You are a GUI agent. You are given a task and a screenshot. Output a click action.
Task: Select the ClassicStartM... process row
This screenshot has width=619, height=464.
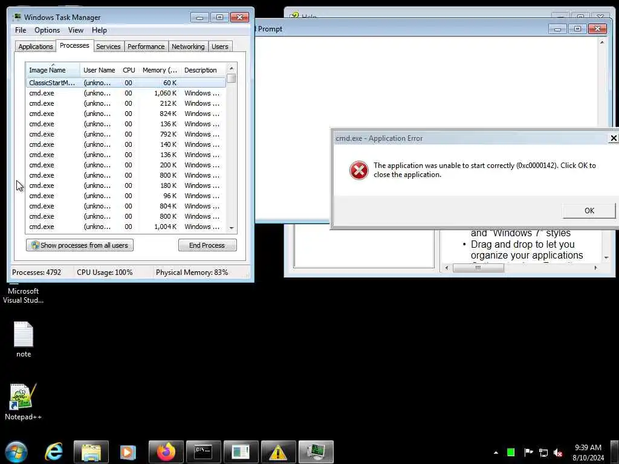(x=126, y=83)
